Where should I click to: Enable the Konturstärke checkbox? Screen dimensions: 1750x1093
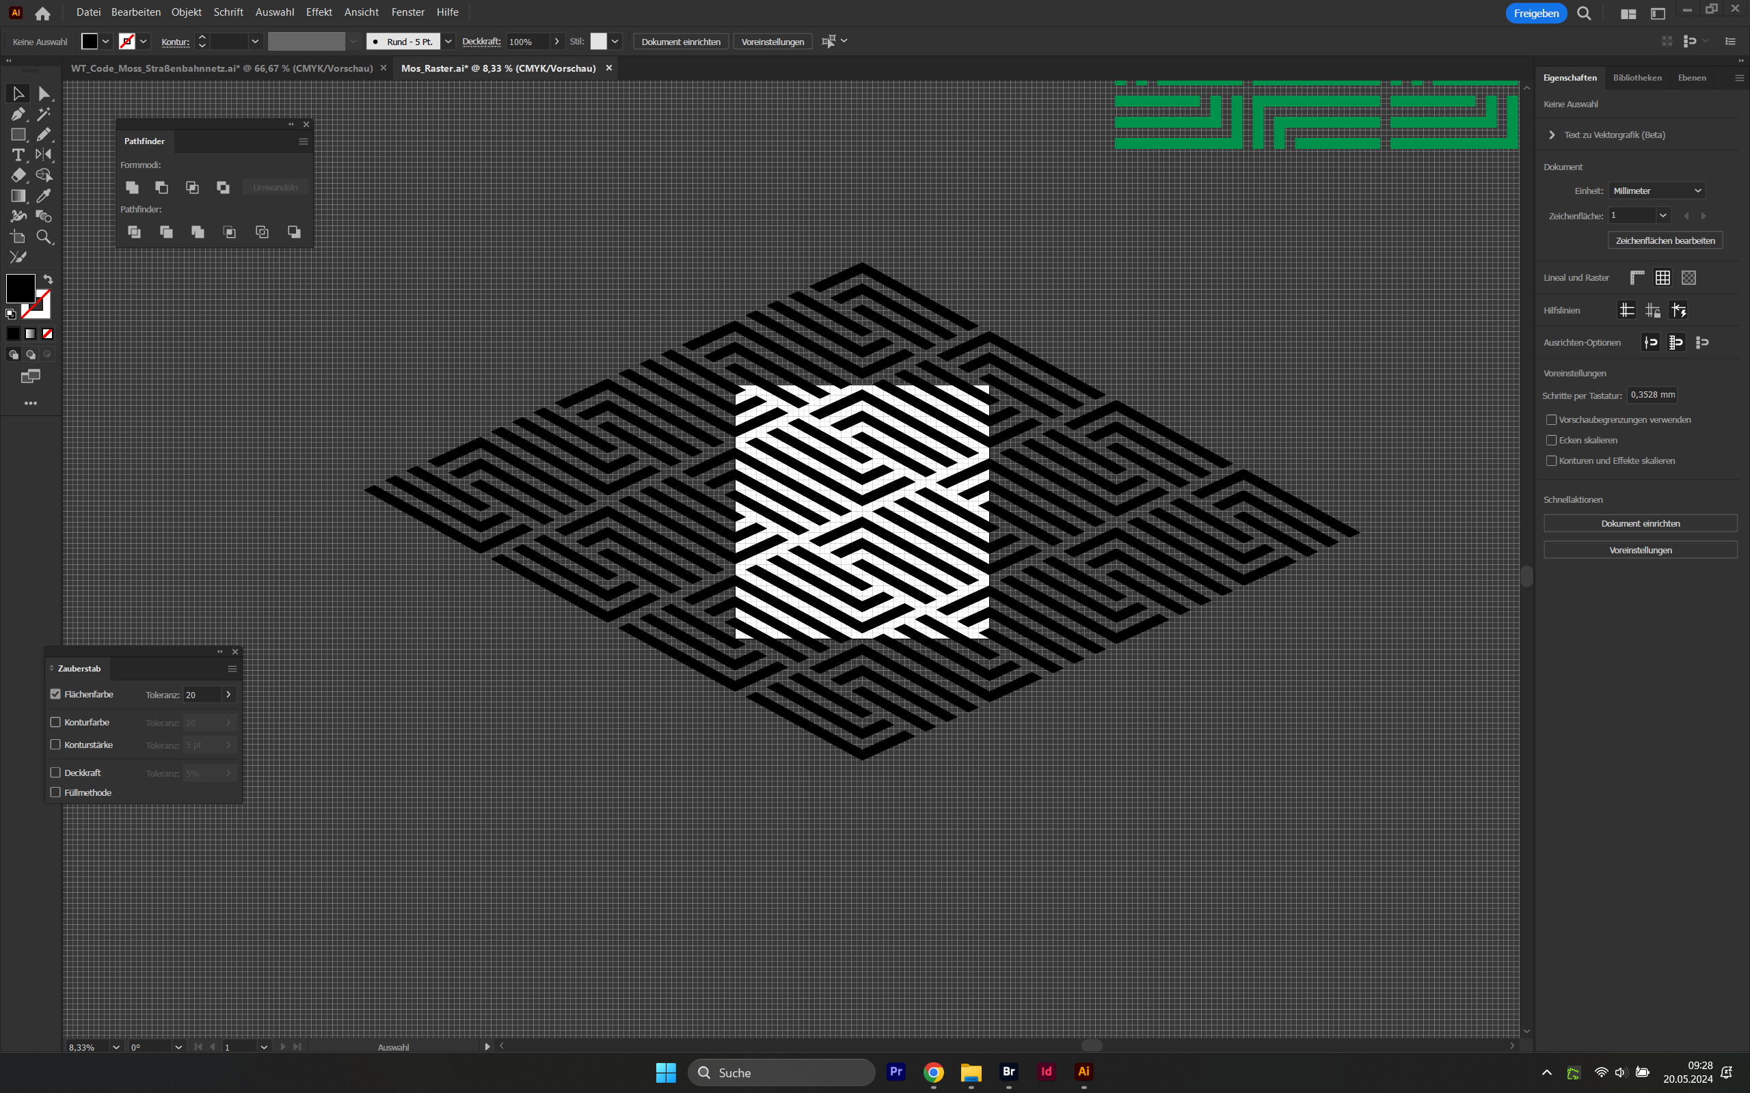(x=55, y=745)
